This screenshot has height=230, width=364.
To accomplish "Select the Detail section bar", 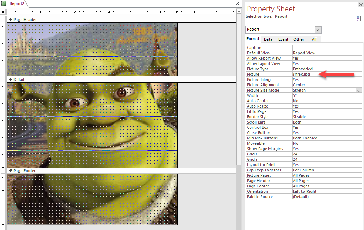I will (x=121, y=80).
